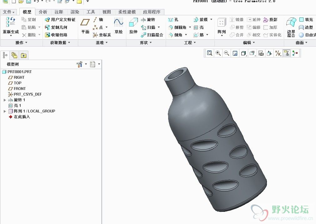Select 壳 1 feature in model tree
316x224 pixels.
point(14,106)
